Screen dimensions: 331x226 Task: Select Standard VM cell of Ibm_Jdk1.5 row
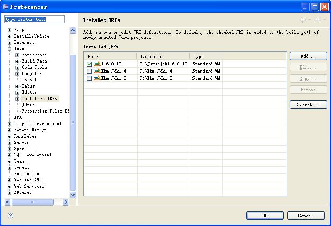point(206,78)
